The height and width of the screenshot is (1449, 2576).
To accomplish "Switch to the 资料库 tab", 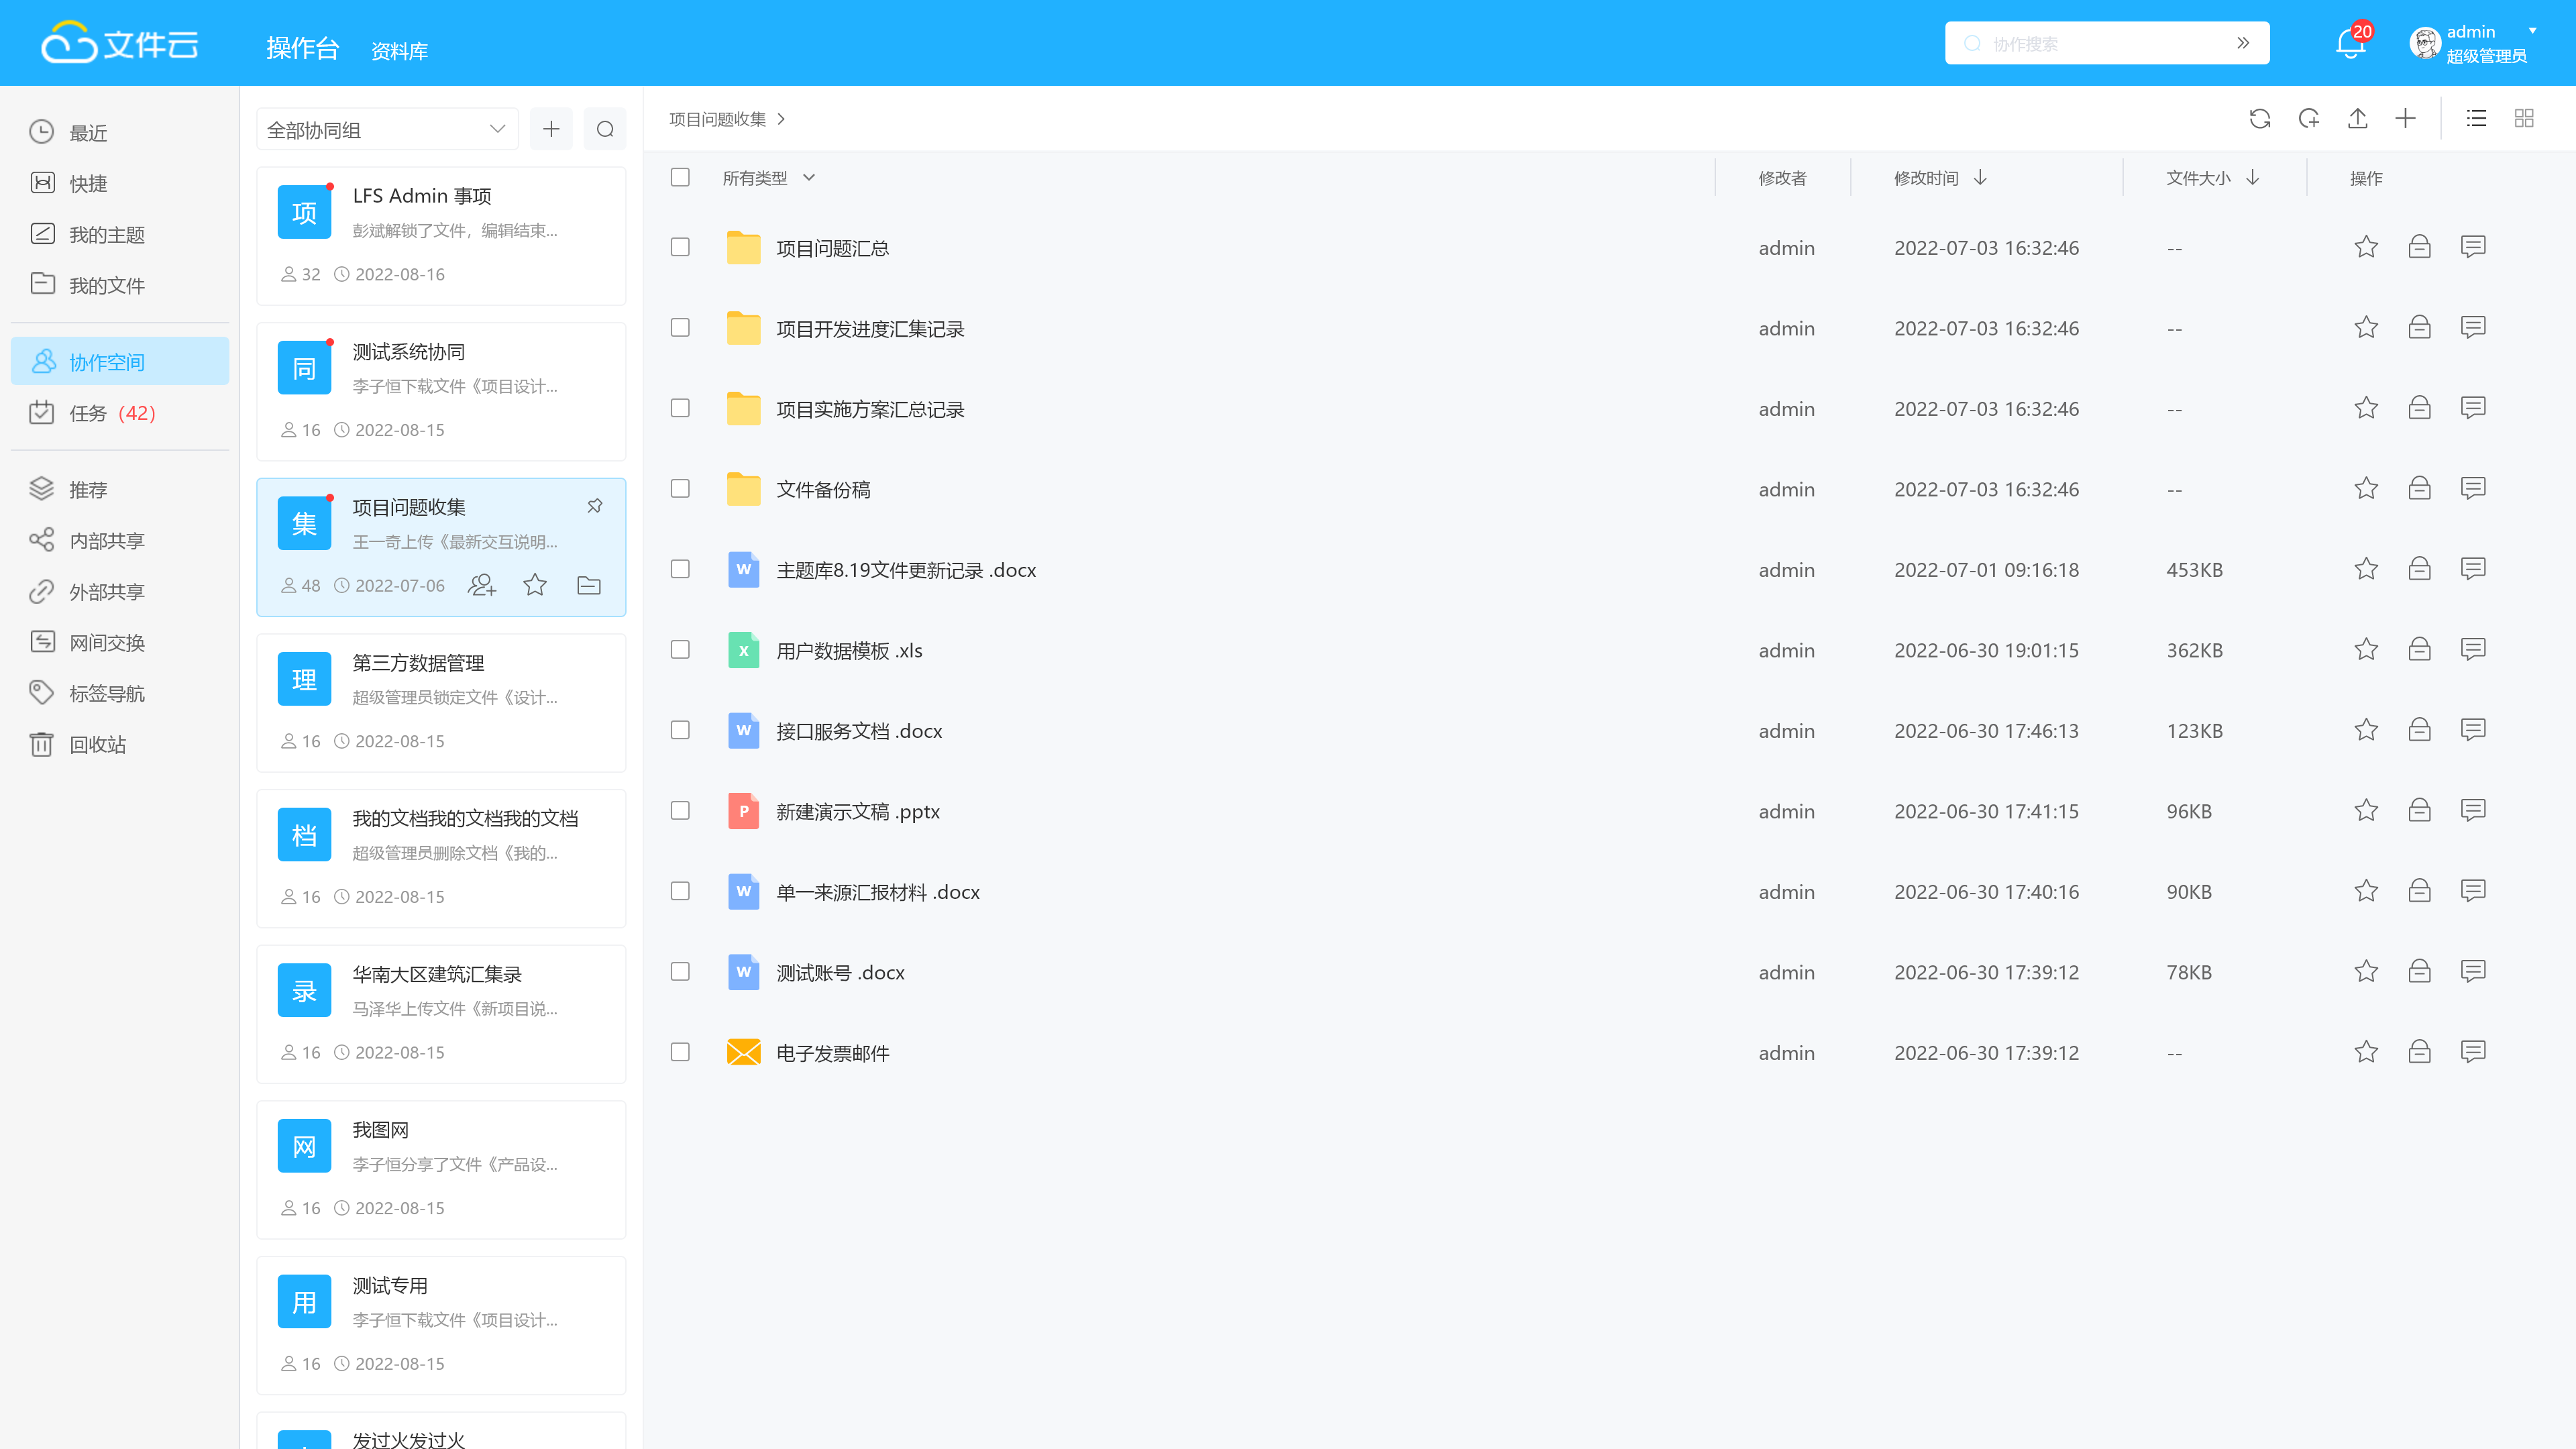I will click(x=399, y=51).
